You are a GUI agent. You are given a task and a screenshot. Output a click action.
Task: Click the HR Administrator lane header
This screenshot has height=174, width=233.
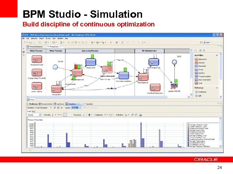pos(149,51)
